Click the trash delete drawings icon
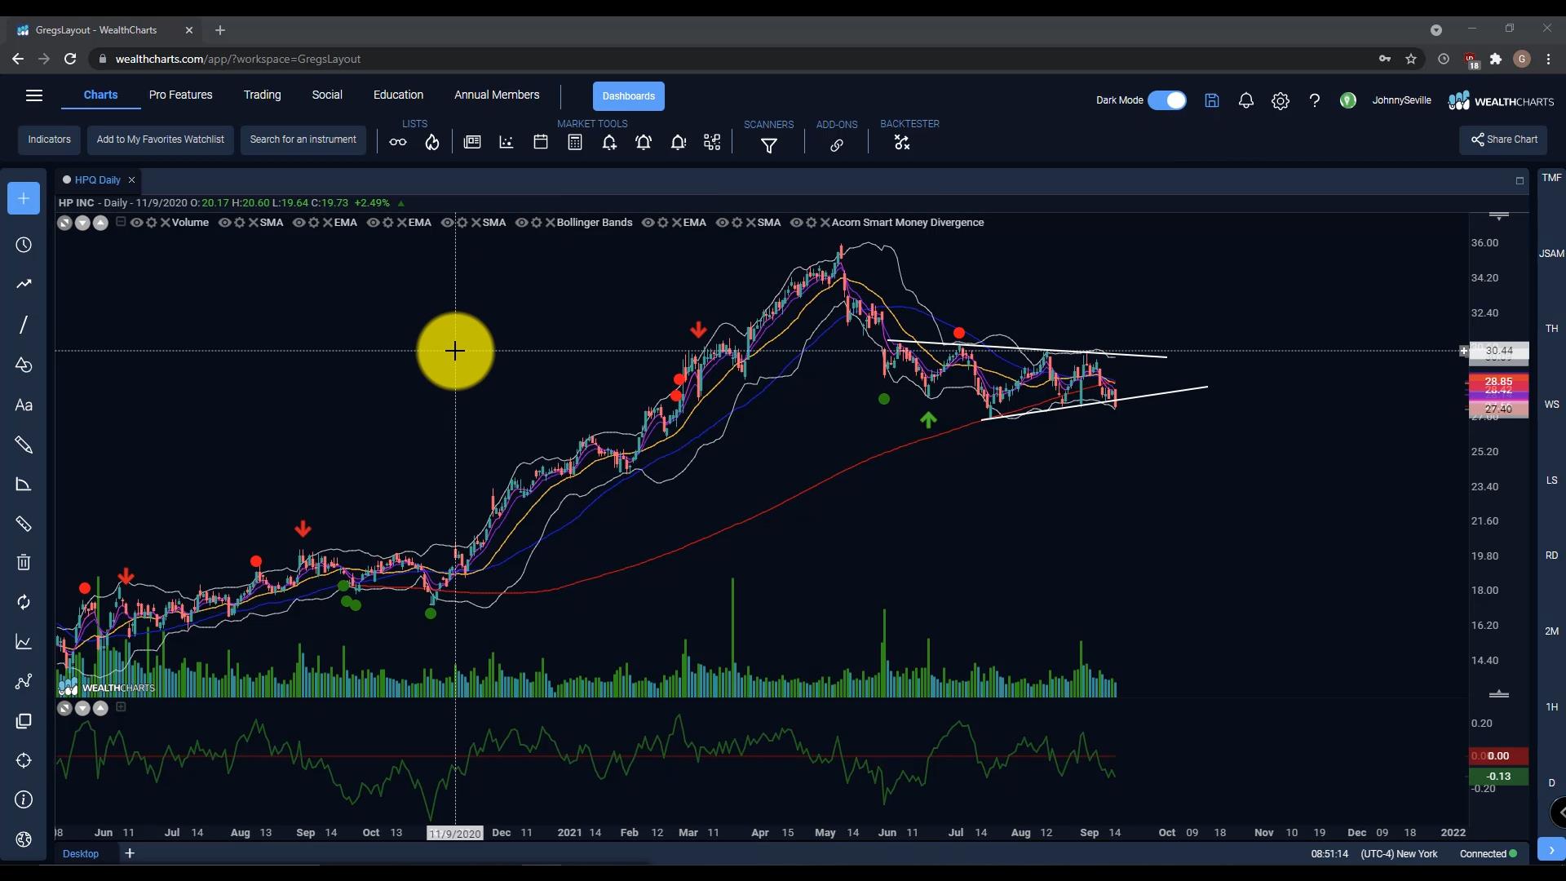 [24, 562]
